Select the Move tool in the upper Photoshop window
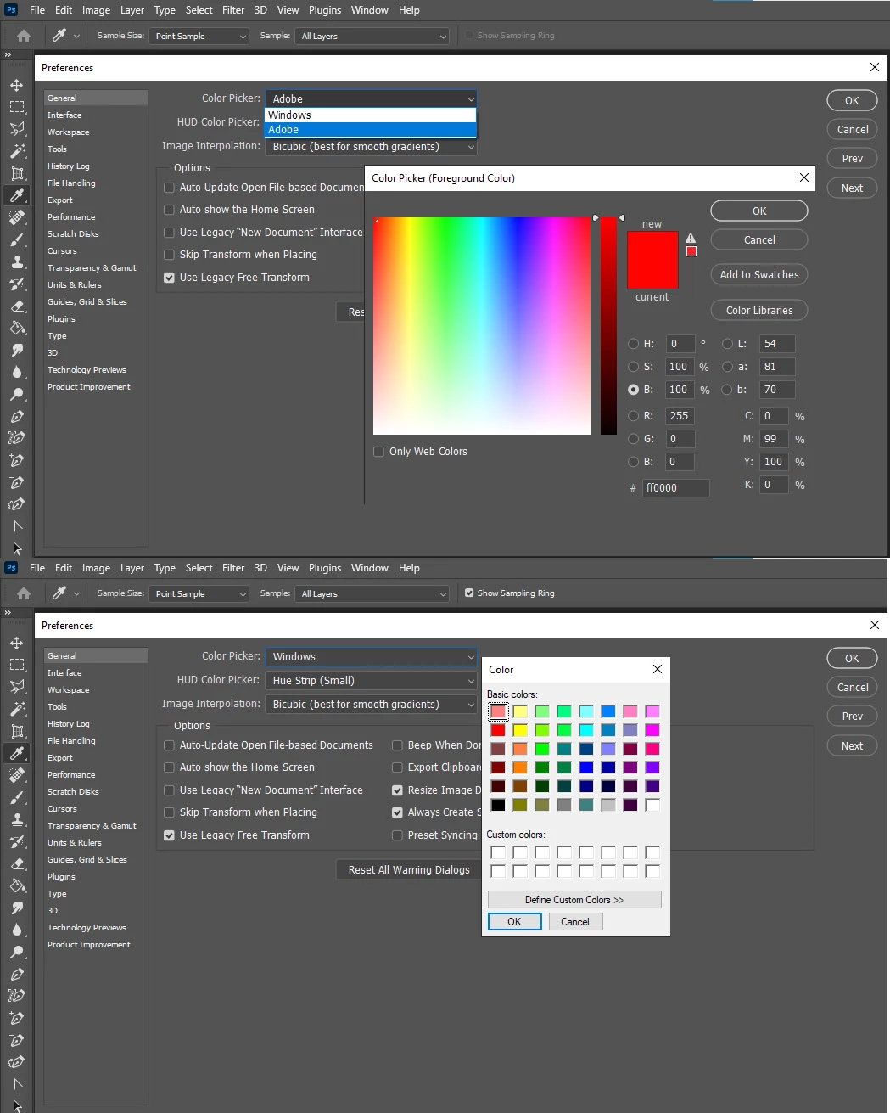 point(17,85)
